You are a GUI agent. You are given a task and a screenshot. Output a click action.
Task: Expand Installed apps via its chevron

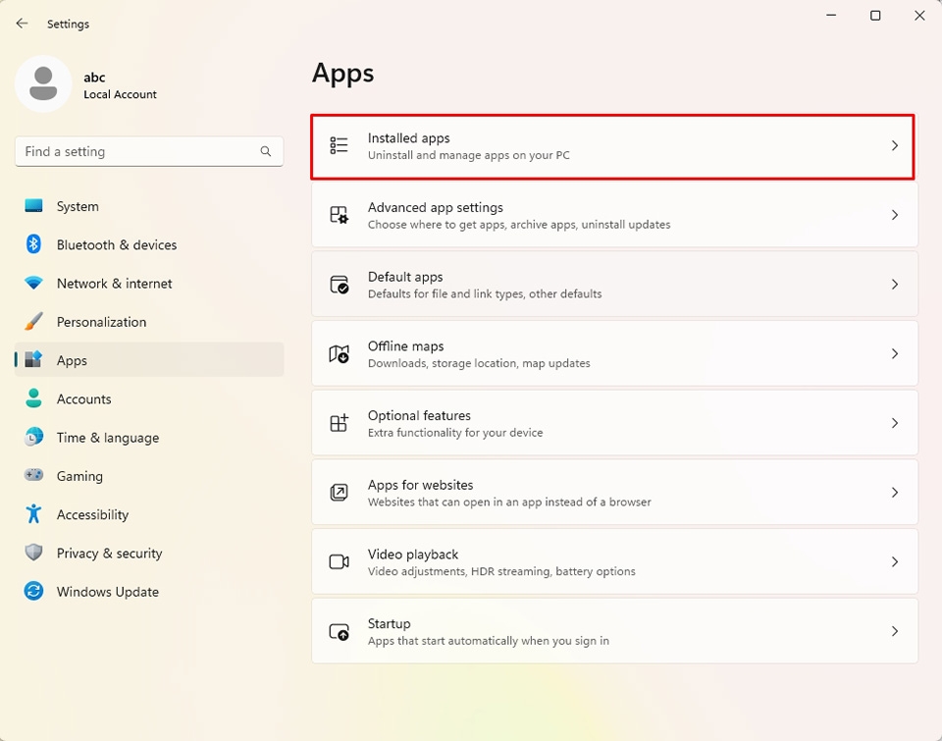coord(895,146)
